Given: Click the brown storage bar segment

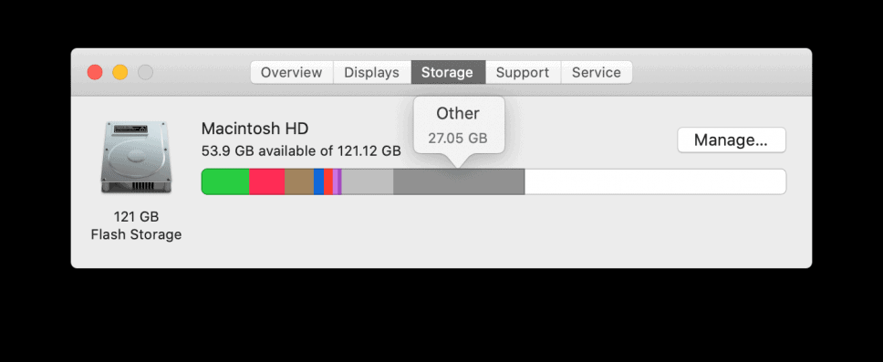Looking at the screenshot, I should (299, 181).
